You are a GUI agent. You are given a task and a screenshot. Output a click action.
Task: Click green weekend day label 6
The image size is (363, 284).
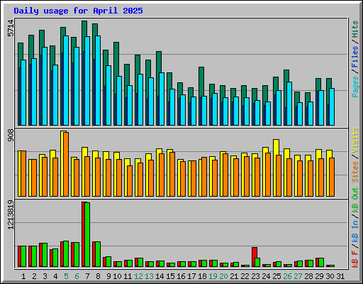[x=77, y=276]
